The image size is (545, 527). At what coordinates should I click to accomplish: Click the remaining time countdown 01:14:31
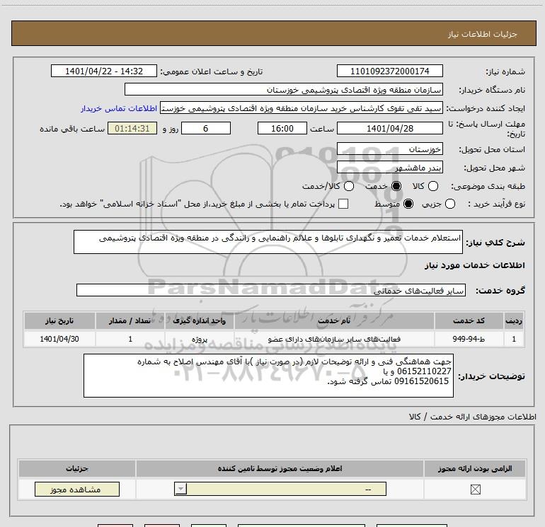pyautogui.click(x=132, y=128)
